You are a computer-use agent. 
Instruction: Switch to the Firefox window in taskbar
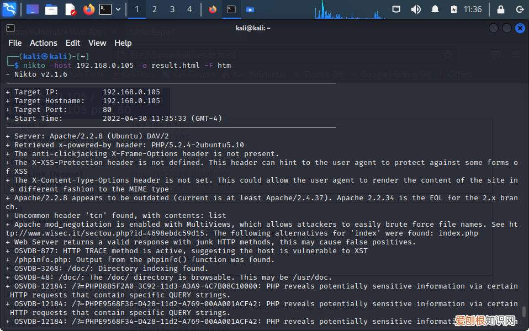point(213,9)
